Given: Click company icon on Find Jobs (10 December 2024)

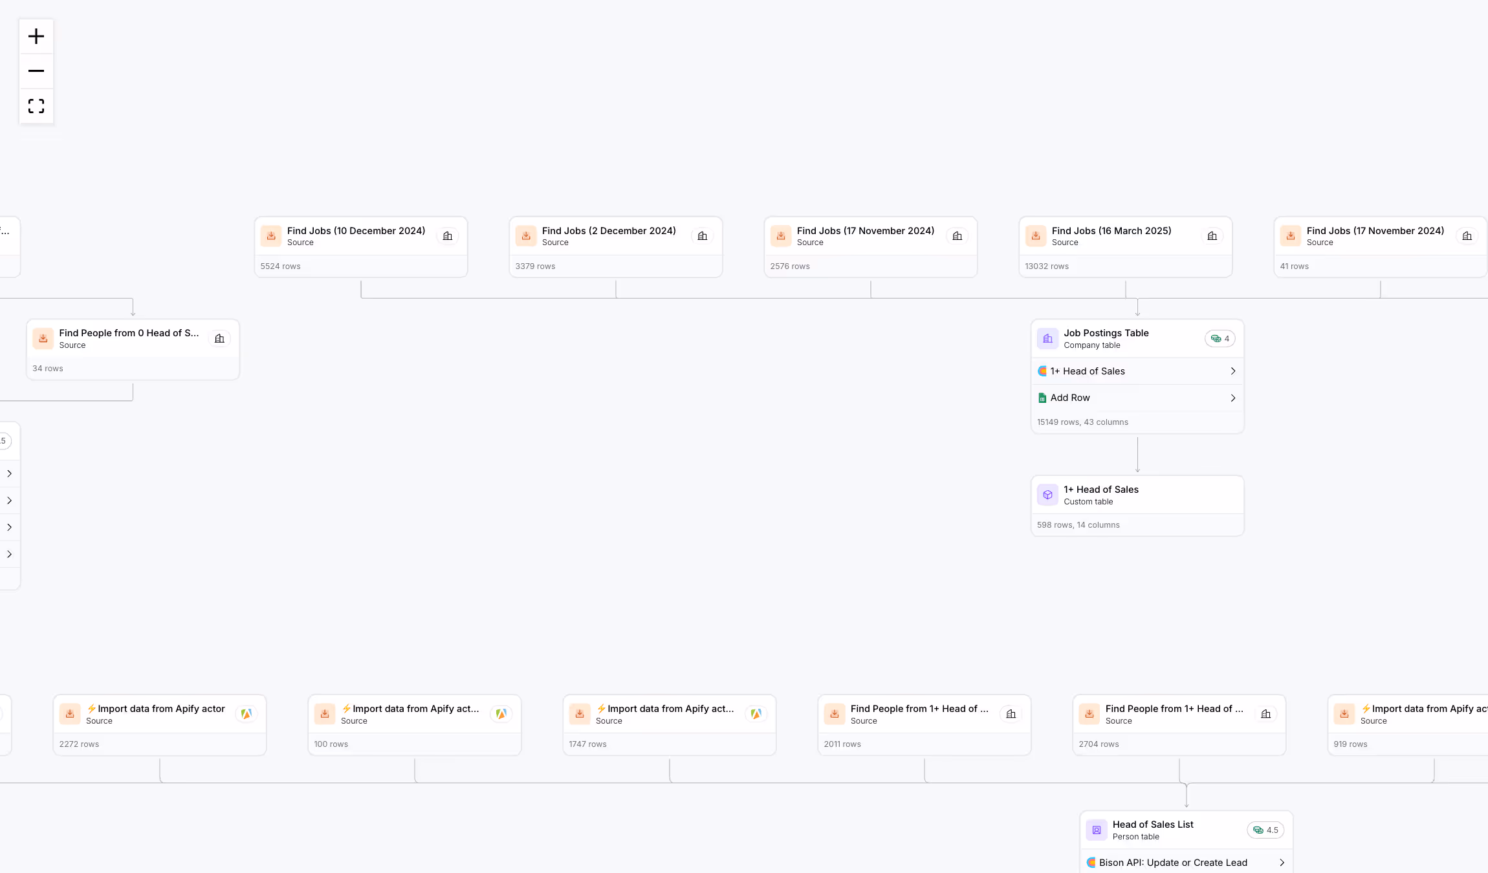Looking at the screenshot, I should tap(448, 236).
